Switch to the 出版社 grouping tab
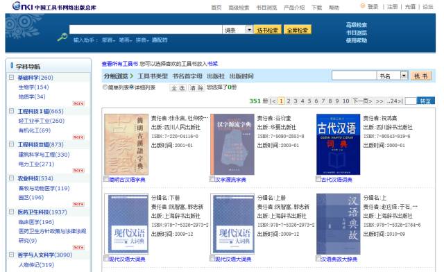 pos(216,76)
